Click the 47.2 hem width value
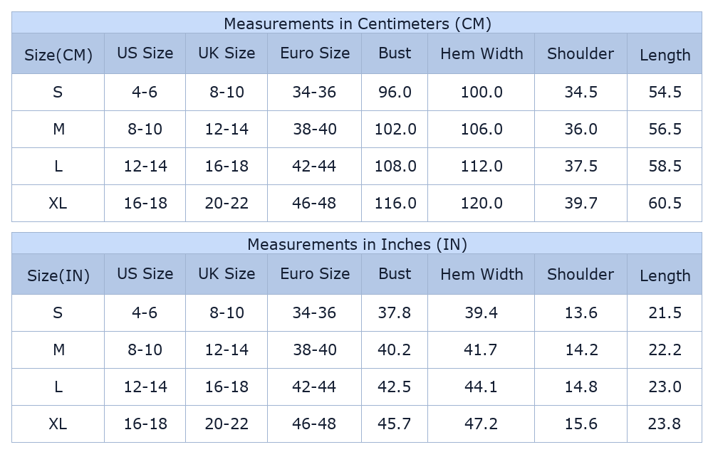Screen dimensions: 713x457 point(482,424)
